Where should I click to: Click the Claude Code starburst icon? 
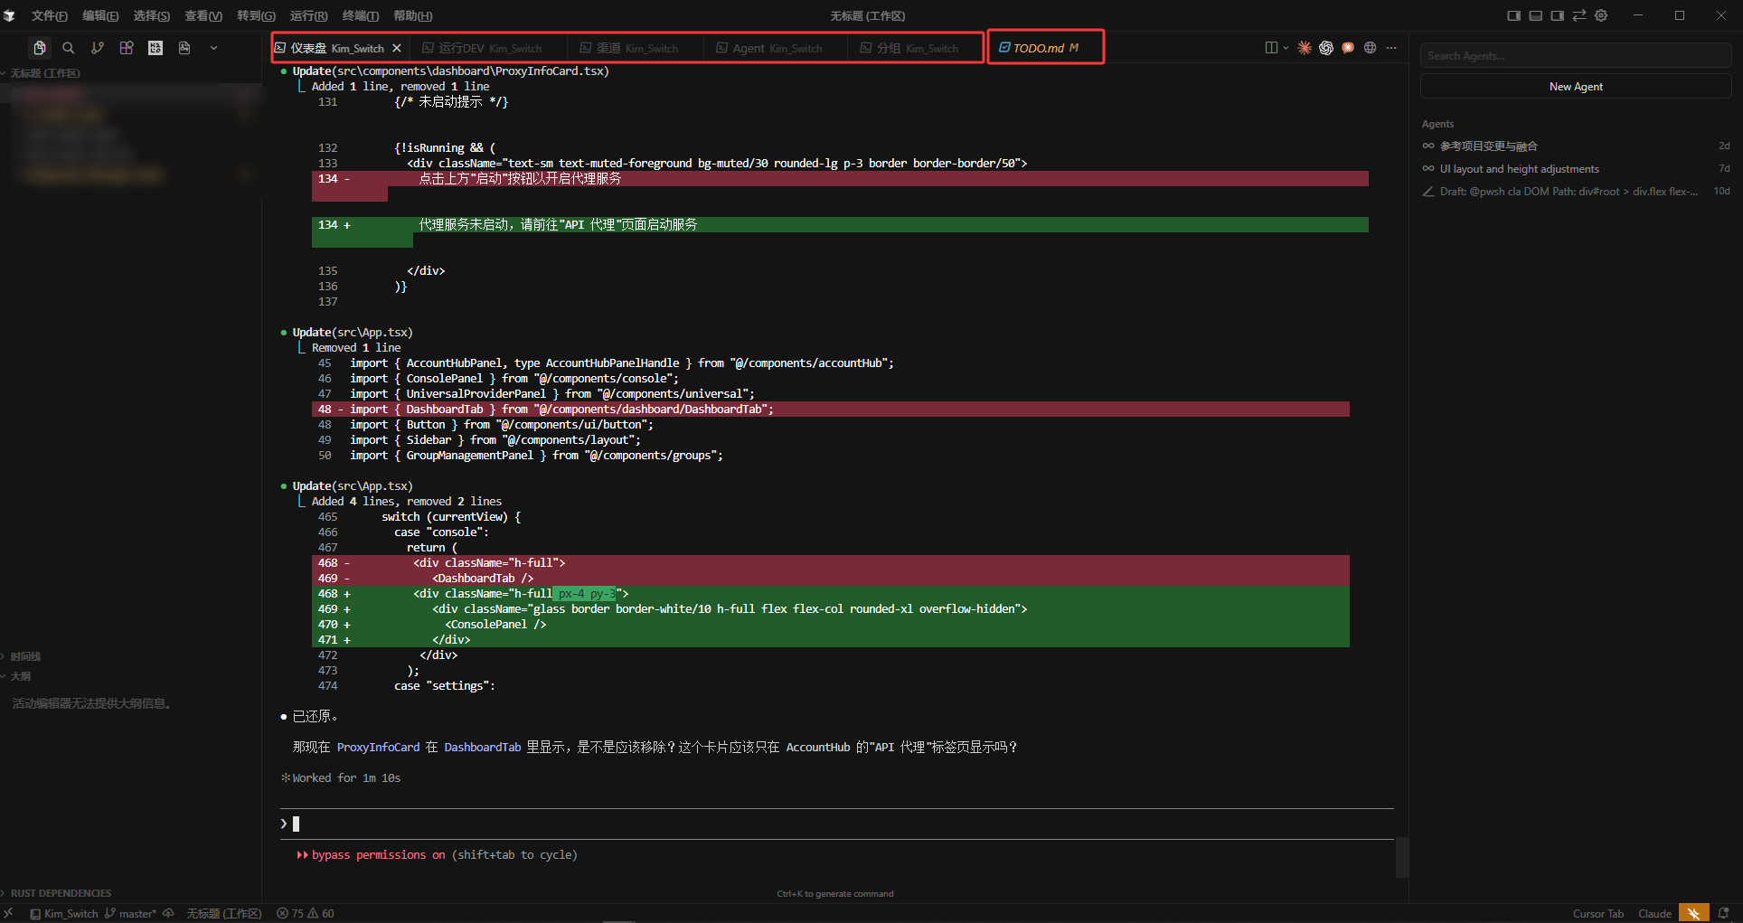click(x=1305, y=48)
